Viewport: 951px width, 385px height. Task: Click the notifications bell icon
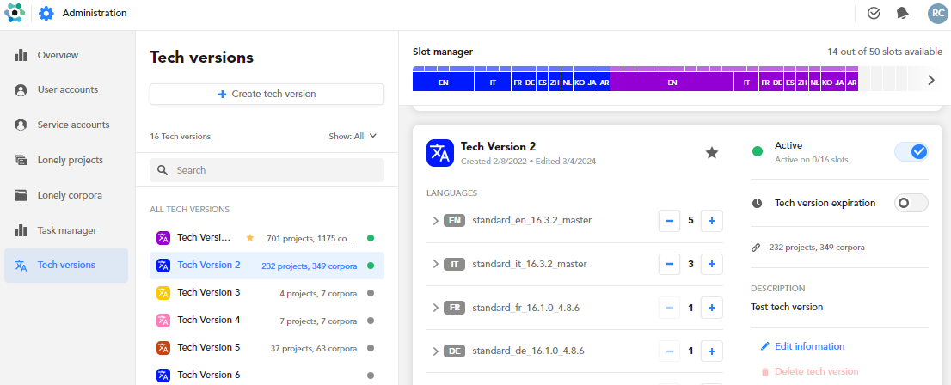902,13
